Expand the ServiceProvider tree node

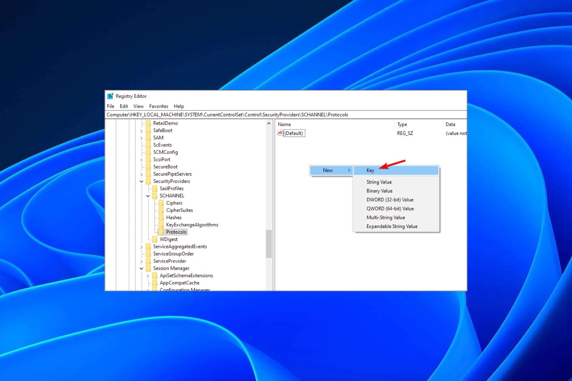click(142, 261)
